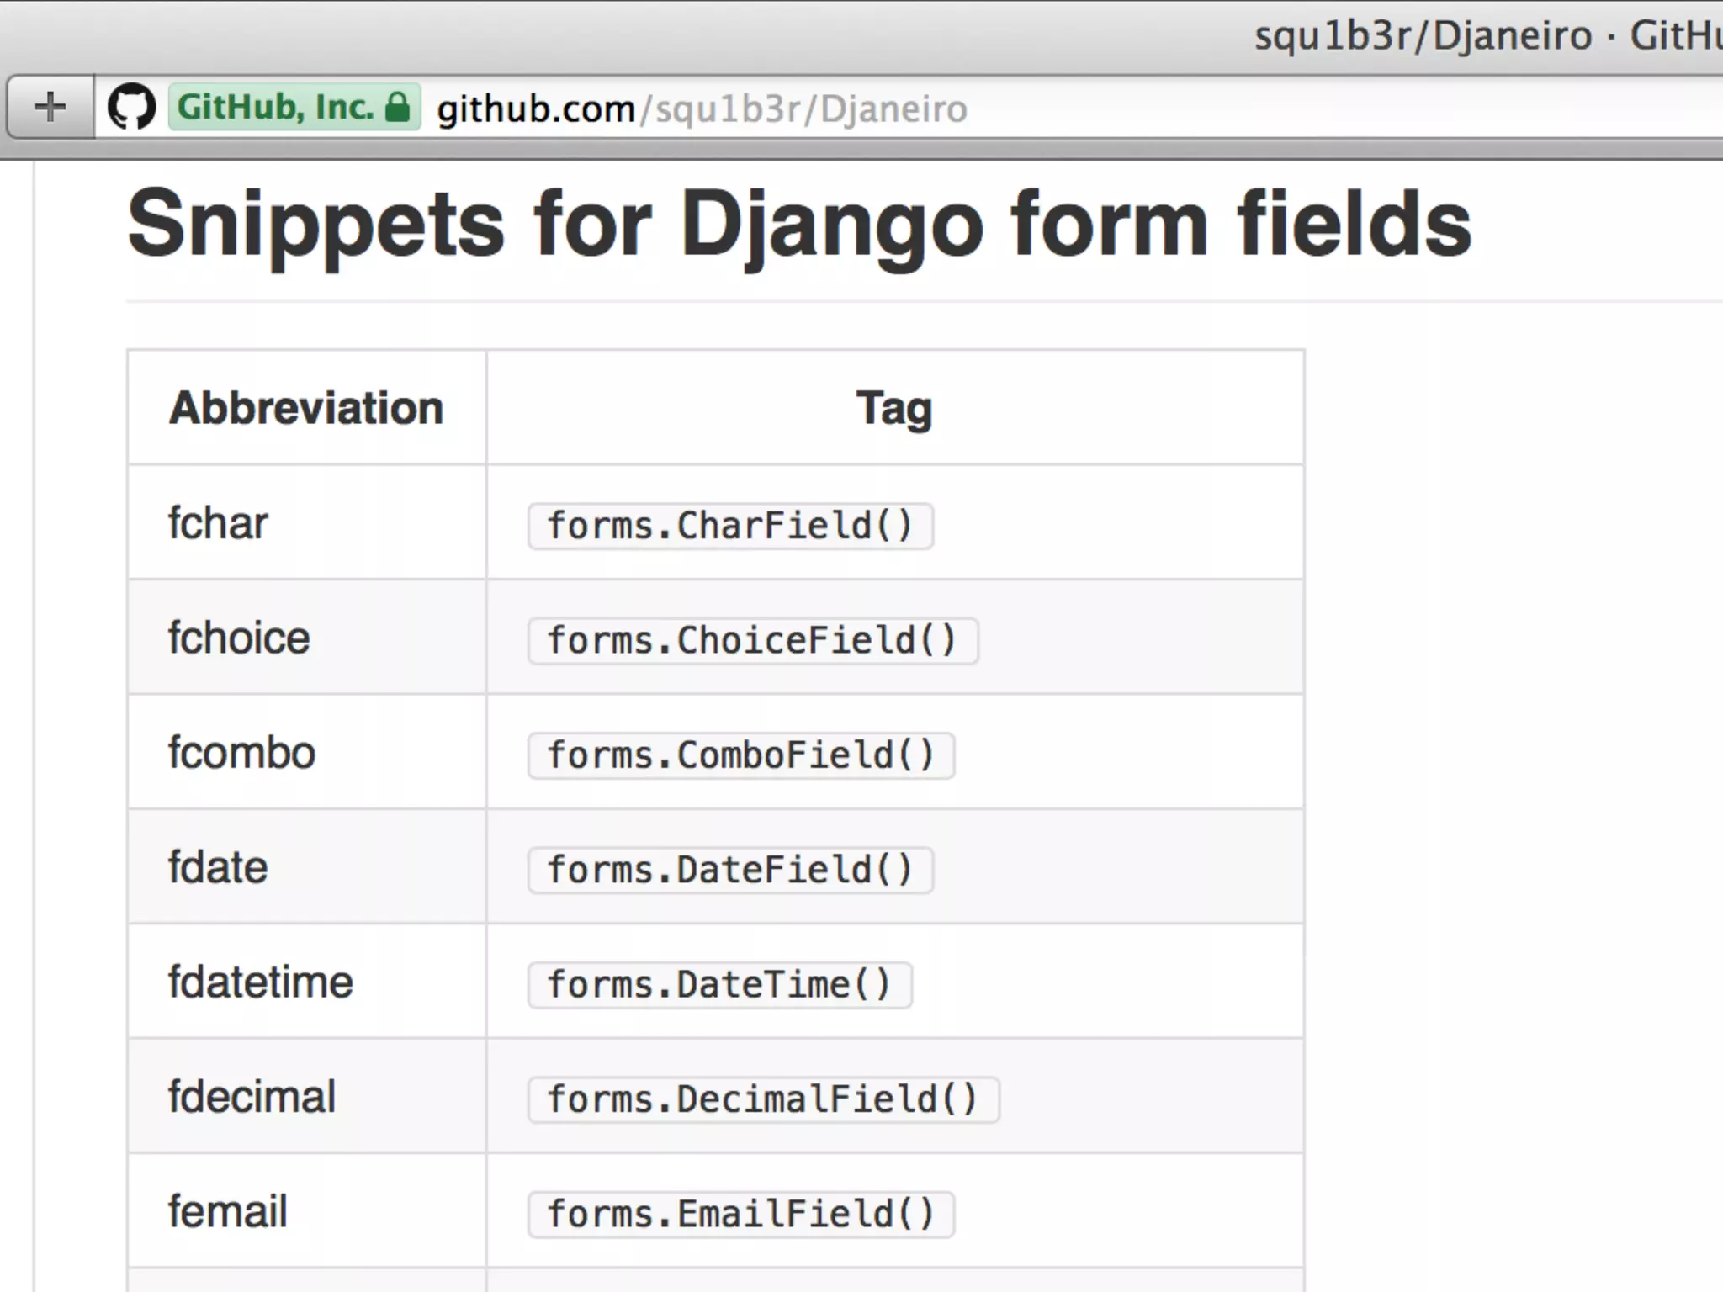Open a new tab with the plus button
1723x1292 pixels.
[x=50, y=107]
